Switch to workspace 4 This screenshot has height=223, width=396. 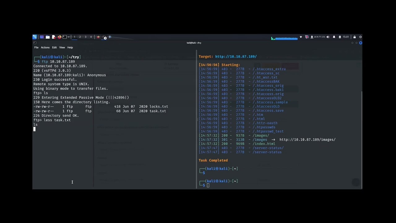pyautogui.click(x=91, y=37)
